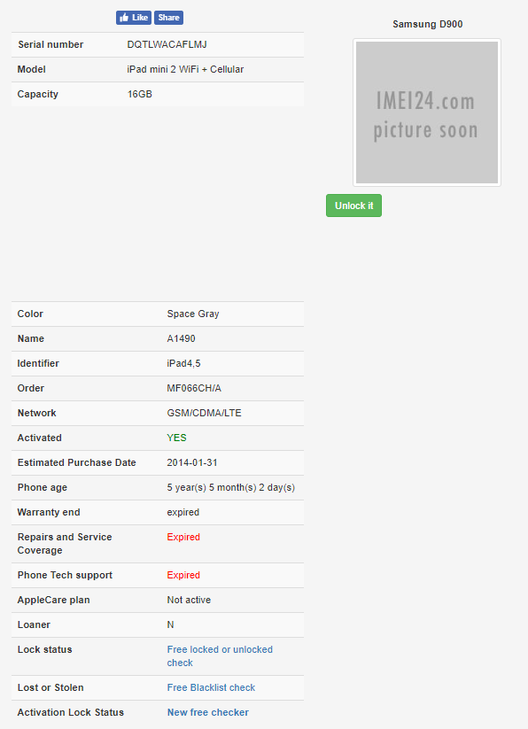Click the Color label

click(30, 314)
